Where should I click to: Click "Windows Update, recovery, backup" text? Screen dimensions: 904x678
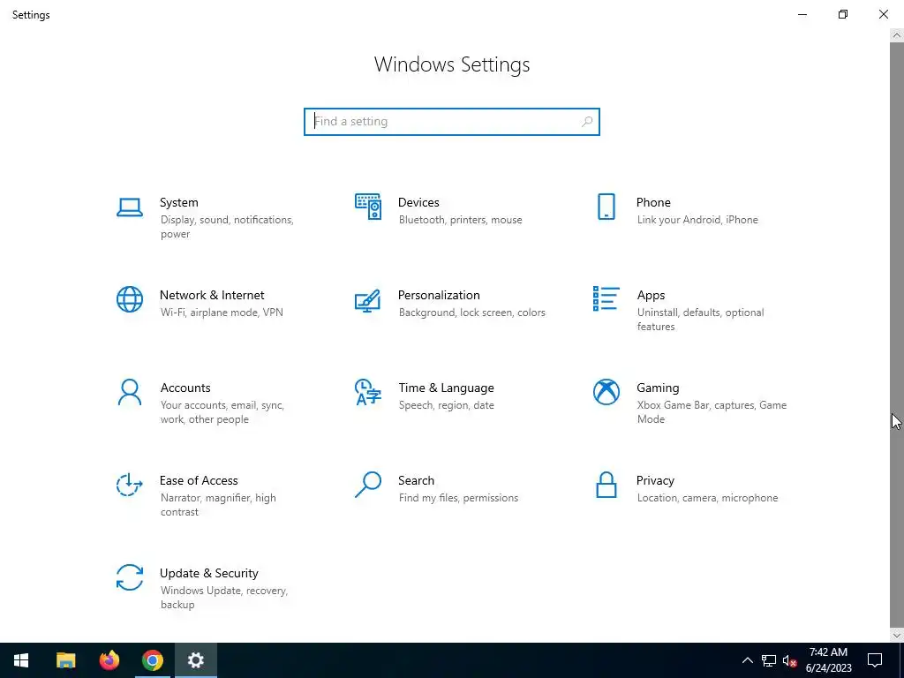coord(223,598)
